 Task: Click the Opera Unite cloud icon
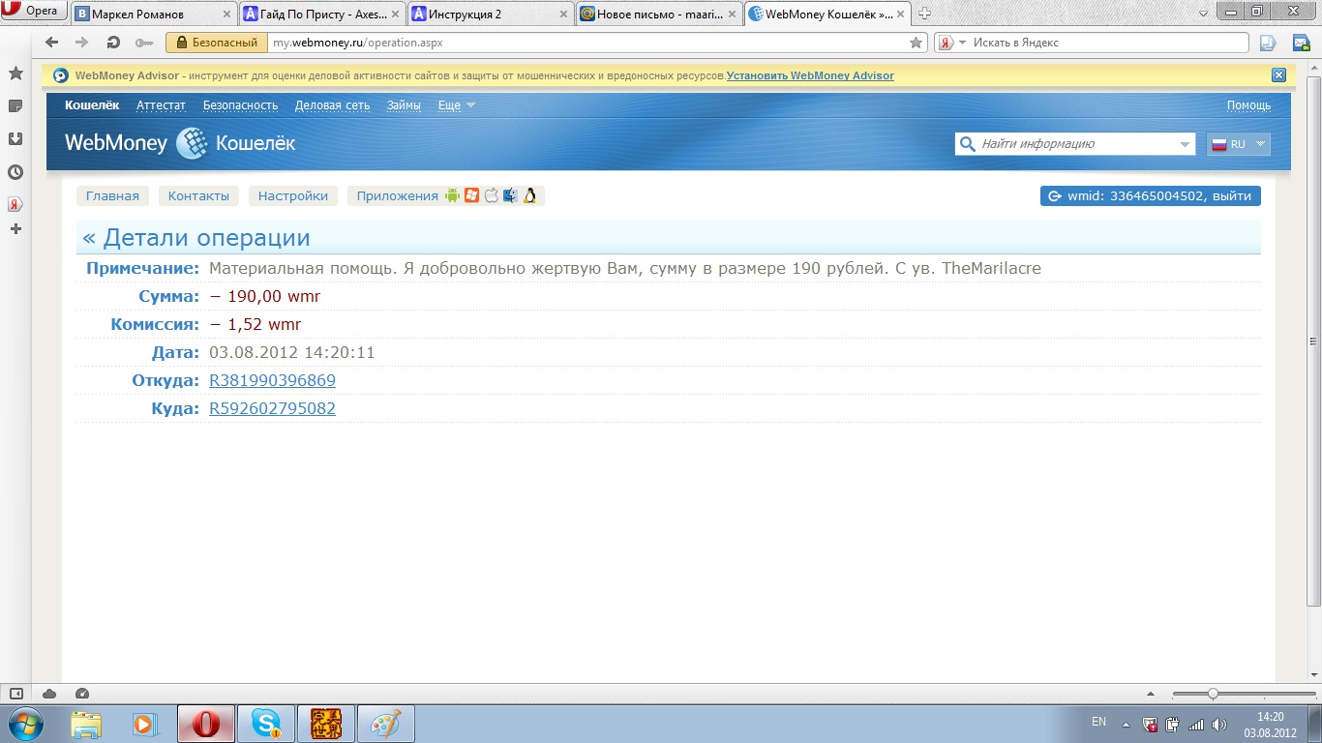[49, 693]
